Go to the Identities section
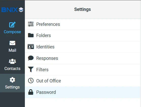The width and height of the screenshot is (141, 107). click(x=83, y=47)
